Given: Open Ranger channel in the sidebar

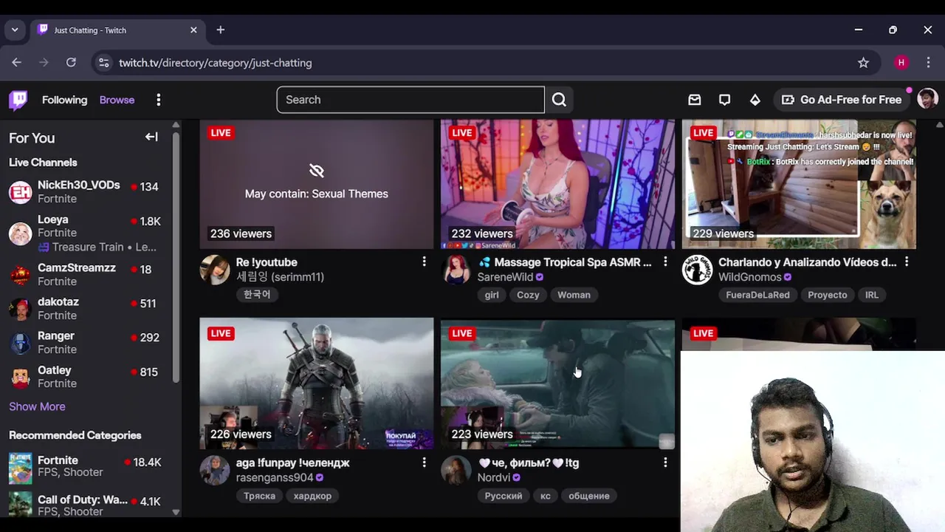Looking at the screenshot, I should 89,342.
